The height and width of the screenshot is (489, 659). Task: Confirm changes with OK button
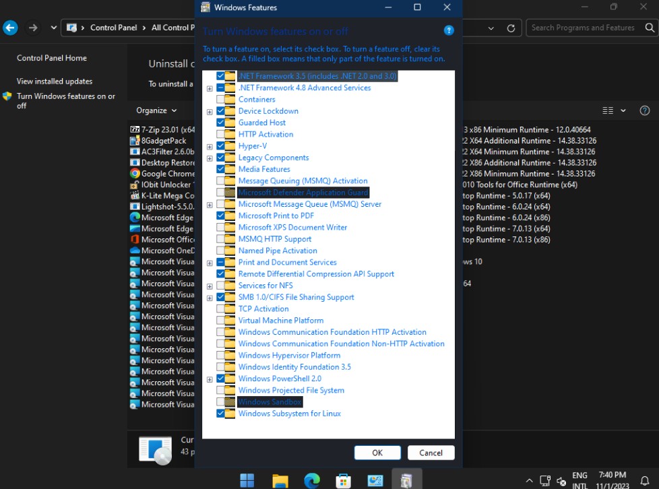point(377,453)
